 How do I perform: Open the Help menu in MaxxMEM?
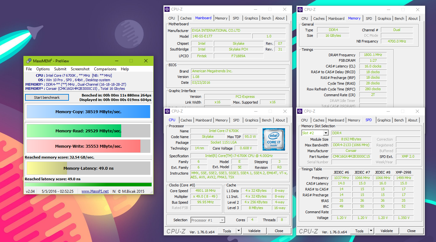coord(125,69)
